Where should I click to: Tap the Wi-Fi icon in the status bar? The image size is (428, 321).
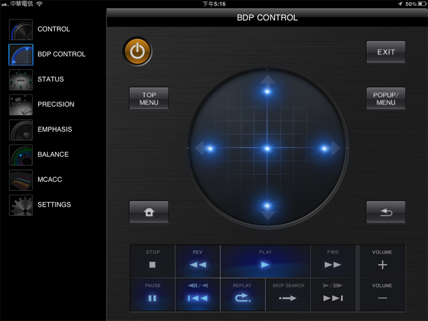coord(39,4)
